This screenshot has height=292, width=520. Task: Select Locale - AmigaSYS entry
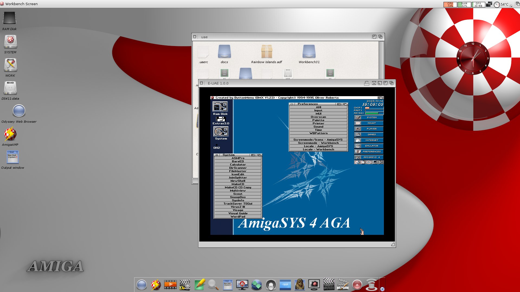(318, 146)
